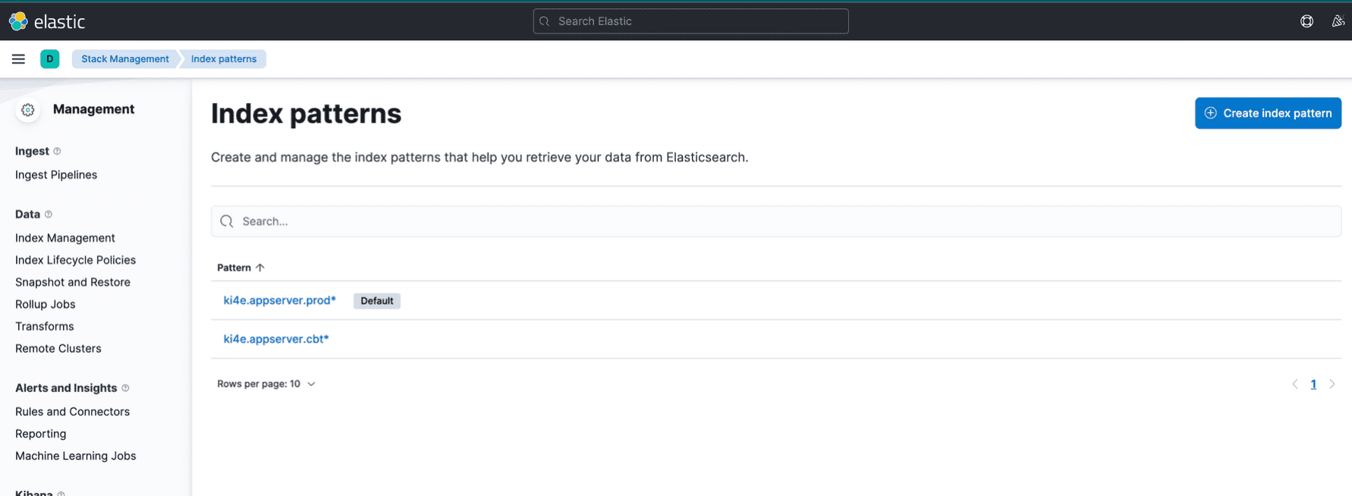Focus the Search Elastic input field
Image resolution: width=1352 pixels, height=496 pixels.
point(690,21)
